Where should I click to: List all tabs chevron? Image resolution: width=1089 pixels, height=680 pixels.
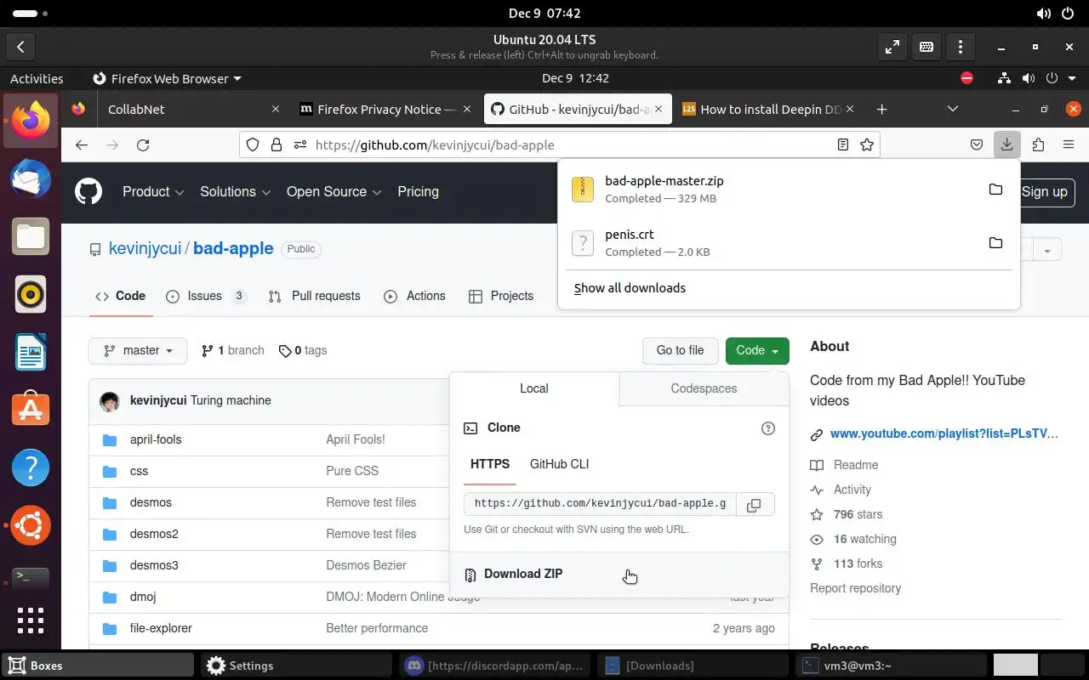pos(953,109)
